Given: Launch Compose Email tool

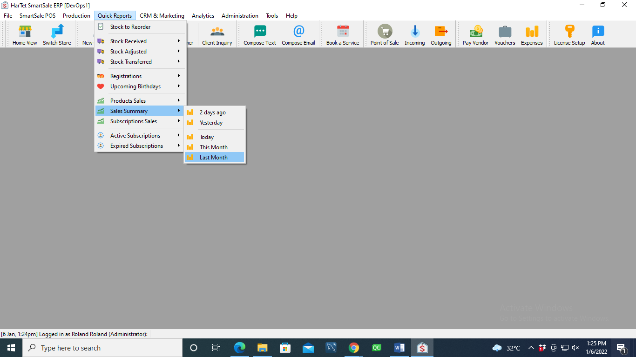Looking at the screenshot, I should tap(298, 35).
